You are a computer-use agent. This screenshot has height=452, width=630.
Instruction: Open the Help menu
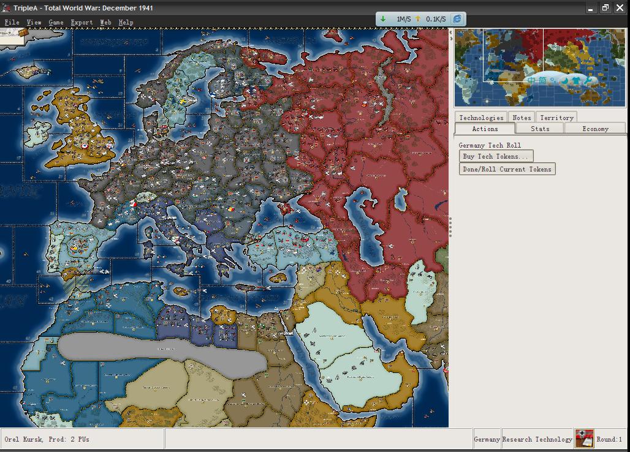coord(126,23)
